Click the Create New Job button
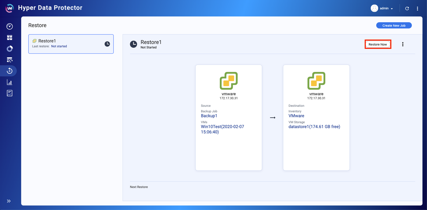Screen dimensions: 427x210 coord(394,25)
